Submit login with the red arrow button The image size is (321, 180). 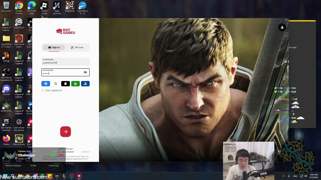[x=65, y=131]
